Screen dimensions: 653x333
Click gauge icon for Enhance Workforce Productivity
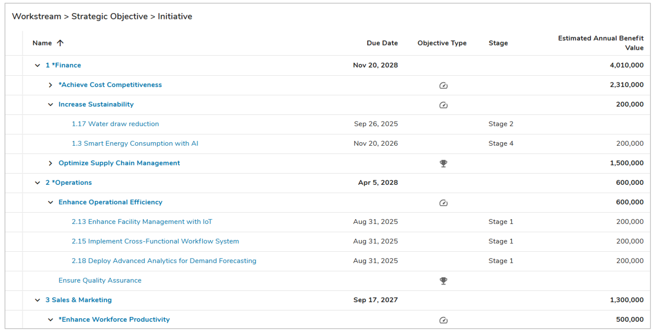[x=443, y=320]
